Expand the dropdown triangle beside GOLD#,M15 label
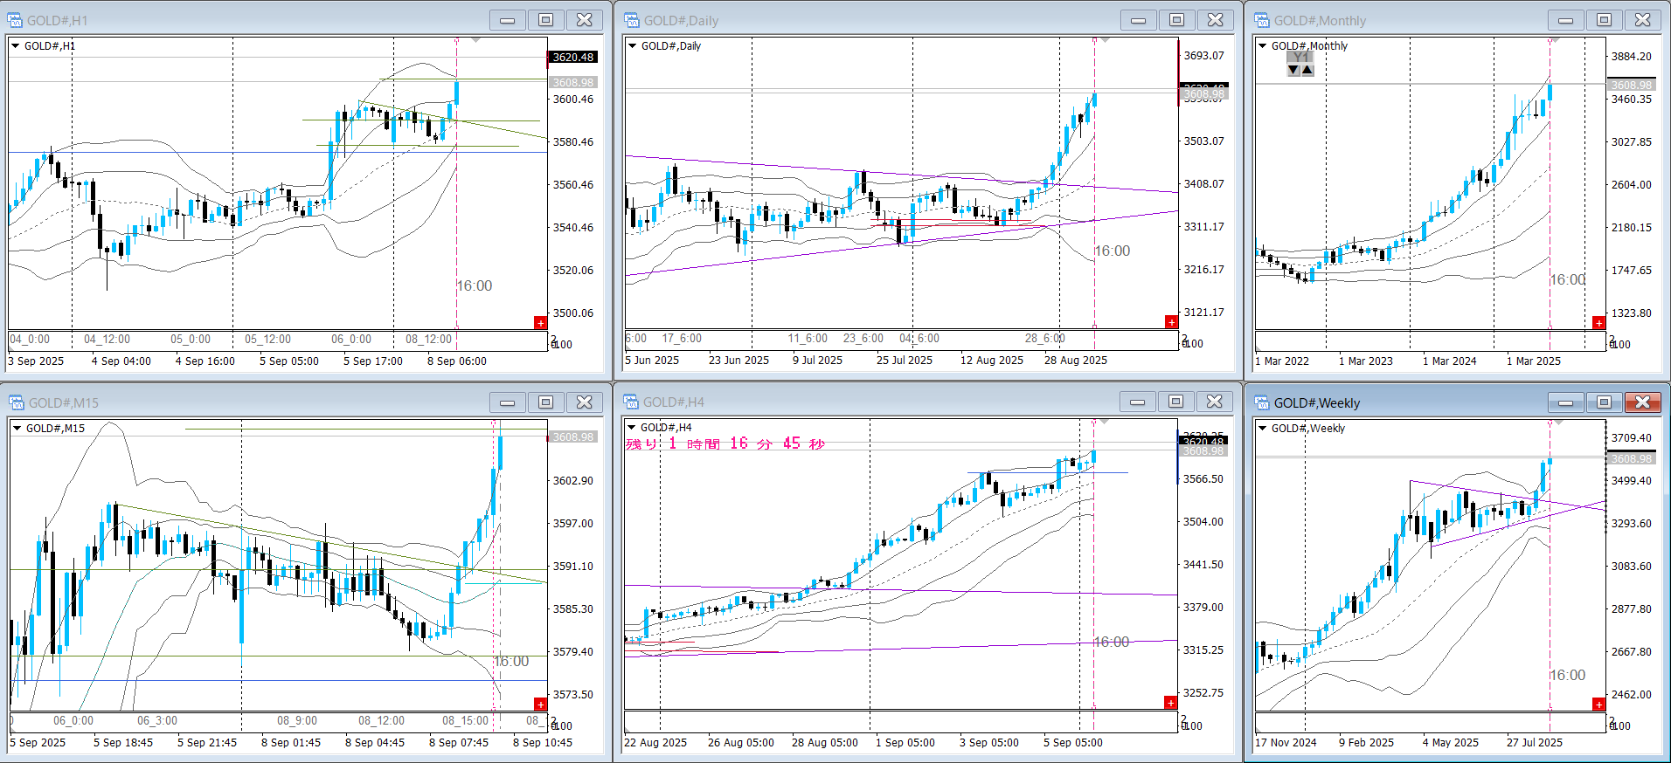Viewport: 1671px width, 763px height. pos(17,428)
